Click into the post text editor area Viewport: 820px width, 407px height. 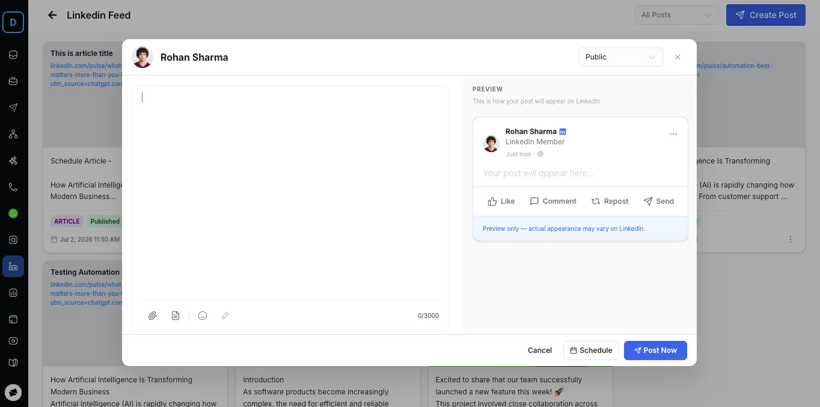click(290, 192)
